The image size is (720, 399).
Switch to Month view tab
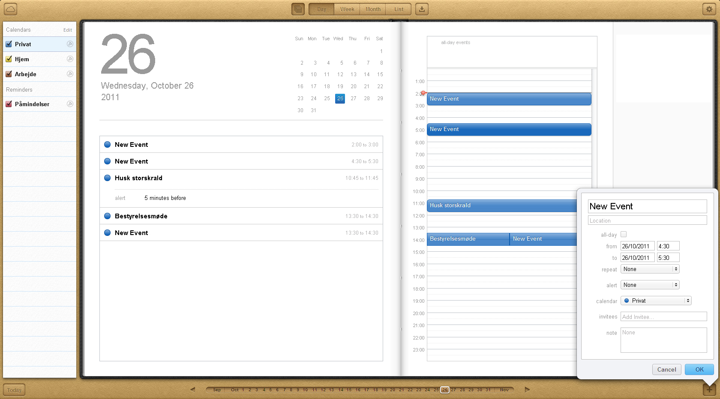(x=373, y=9)
